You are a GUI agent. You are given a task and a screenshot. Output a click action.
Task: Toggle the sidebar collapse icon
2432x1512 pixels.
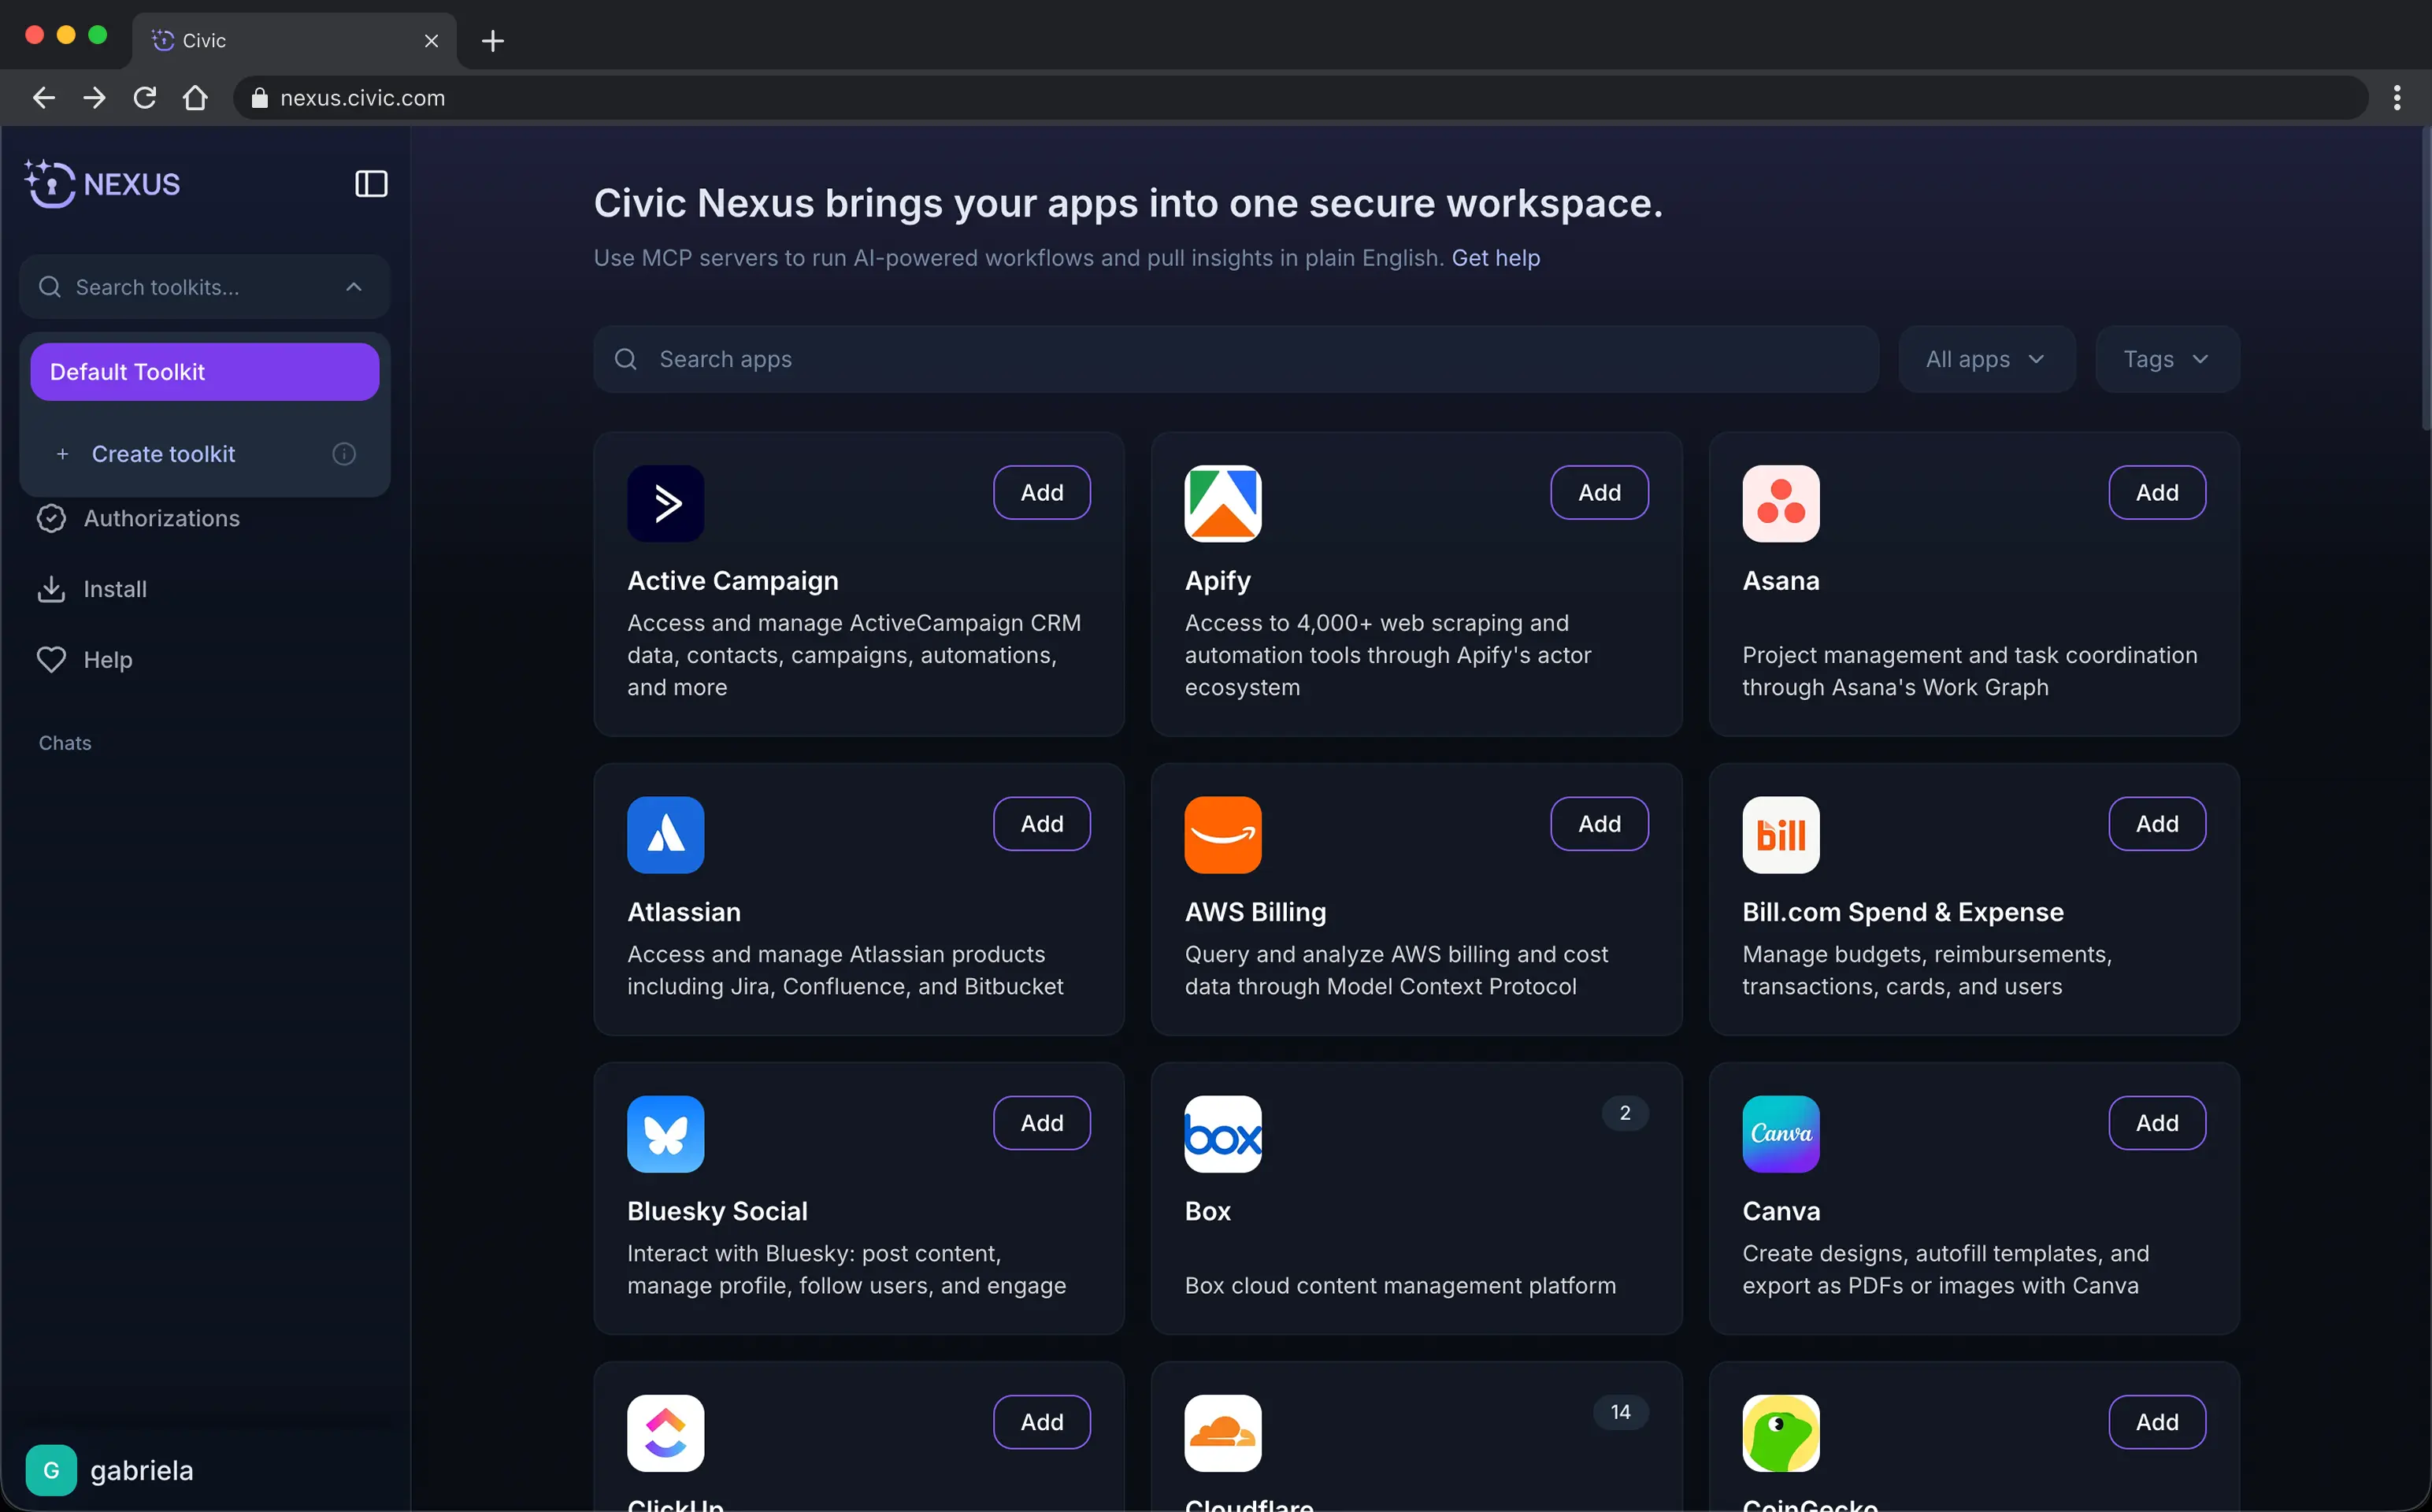[371, 184]
